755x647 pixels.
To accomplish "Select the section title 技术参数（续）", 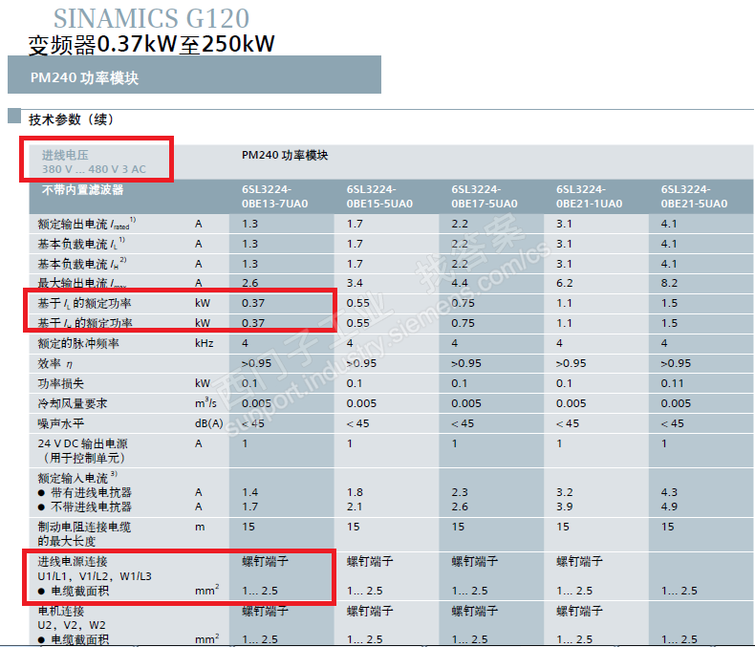I will pos(72,119).
